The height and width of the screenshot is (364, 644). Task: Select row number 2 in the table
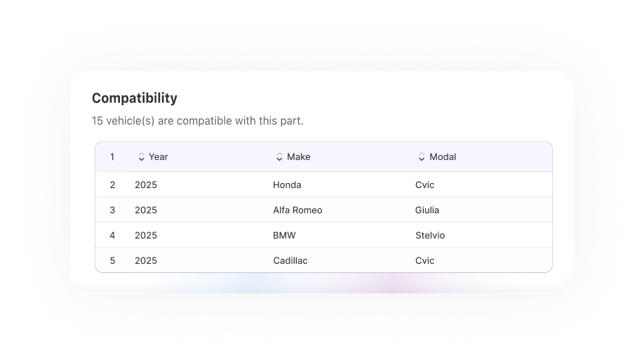pyautogui.click(x=112, y=185)
